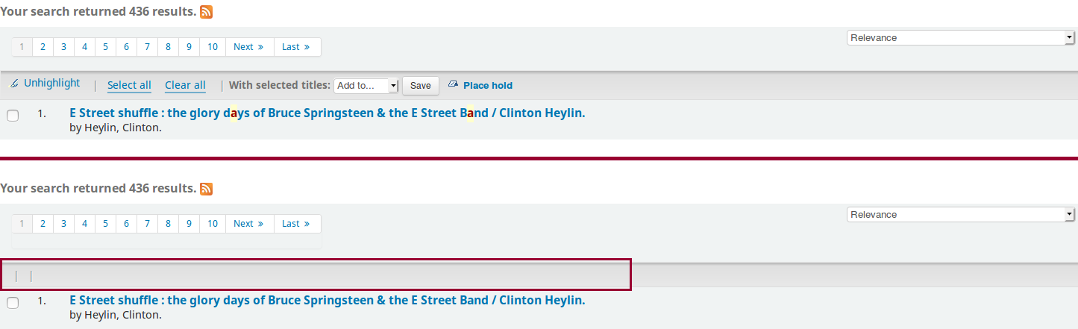Click "Next »" in the upper pagination

248,47
